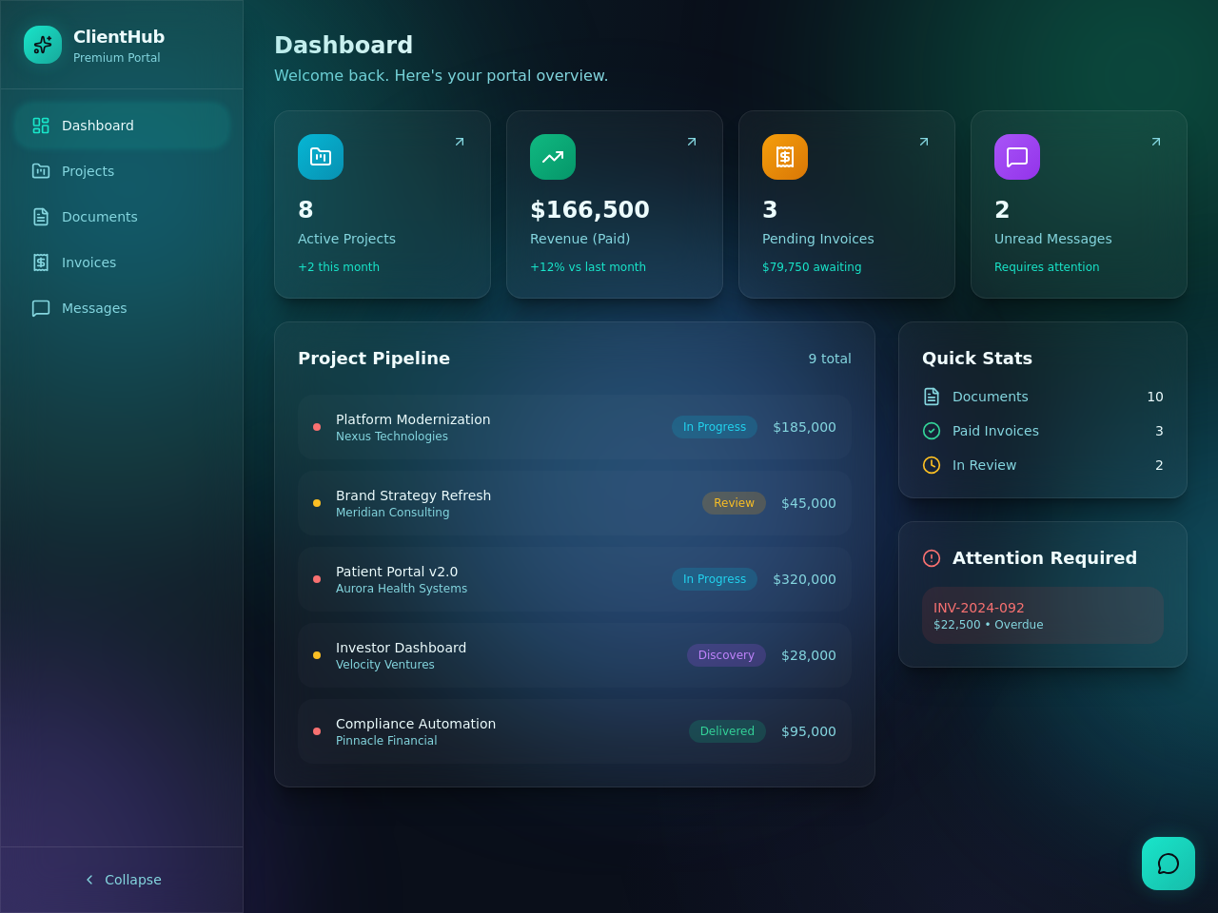Open Unread Messages card arrow link
The image size is (1218, 913).
click(x=1156, y=142)
